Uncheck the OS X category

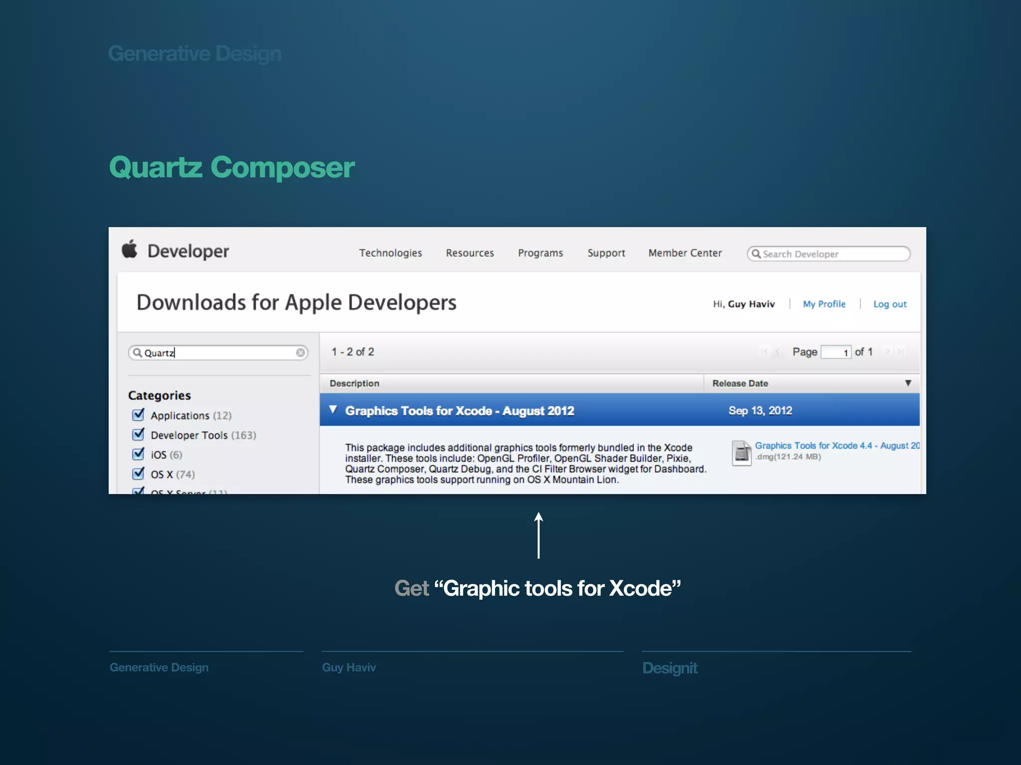pyautogui.click(x=139, y=474)
